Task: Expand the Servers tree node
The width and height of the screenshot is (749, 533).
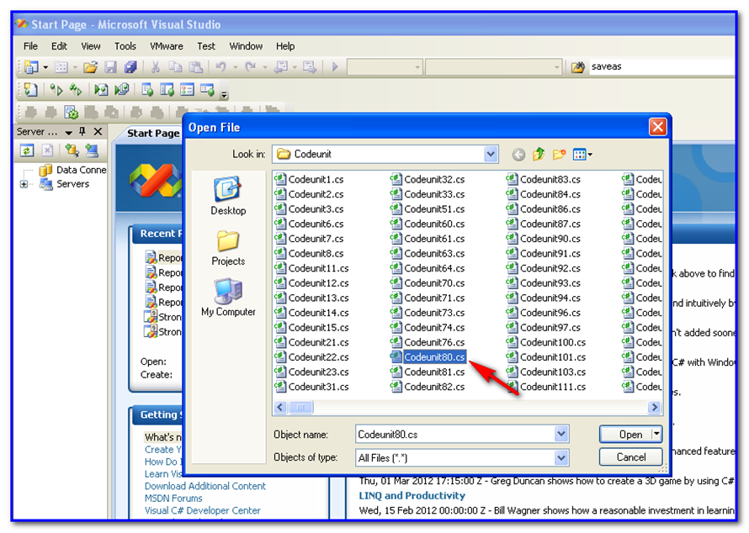Action: point(24,184)
